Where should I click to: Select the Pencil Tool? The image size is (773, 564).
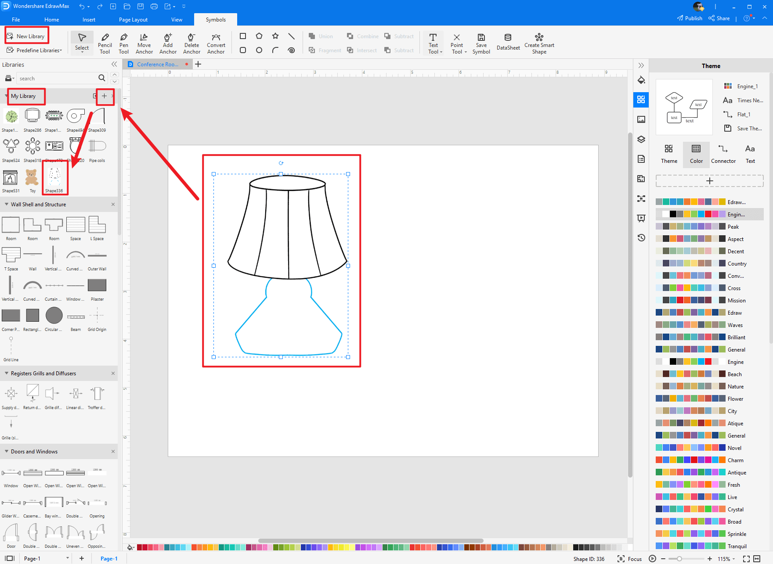pos(105,43)
